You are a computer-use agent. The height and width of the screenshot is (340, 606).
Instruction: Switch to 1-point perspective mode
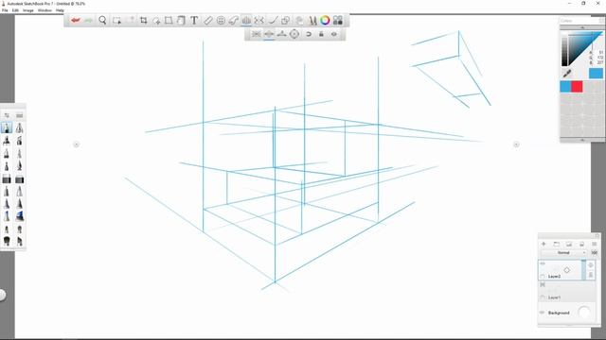click(257, 34)
